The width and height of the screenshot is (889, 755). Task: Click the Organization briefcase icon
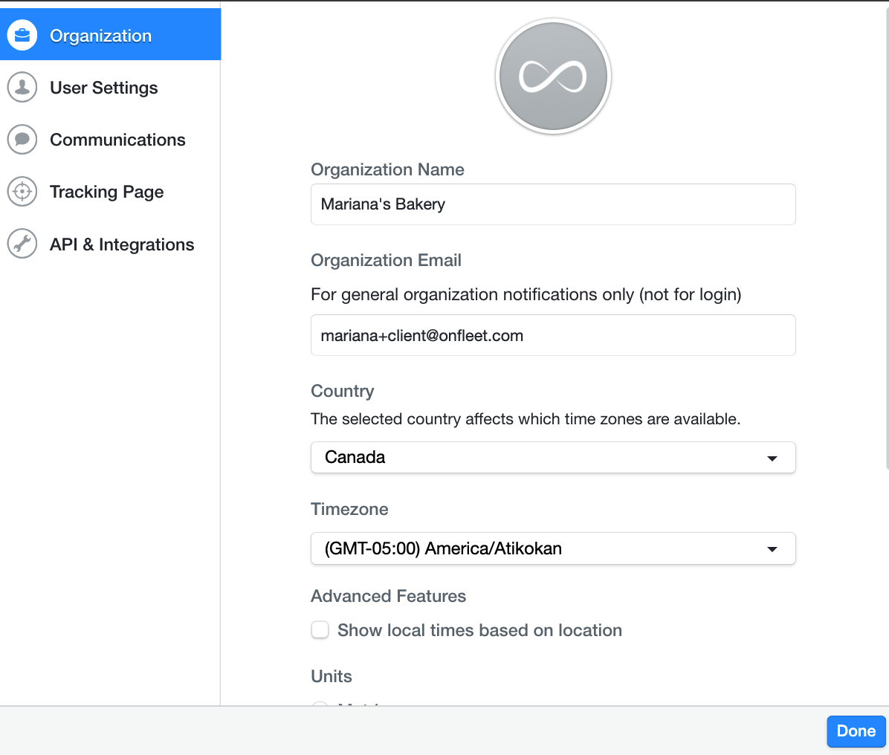22,35
